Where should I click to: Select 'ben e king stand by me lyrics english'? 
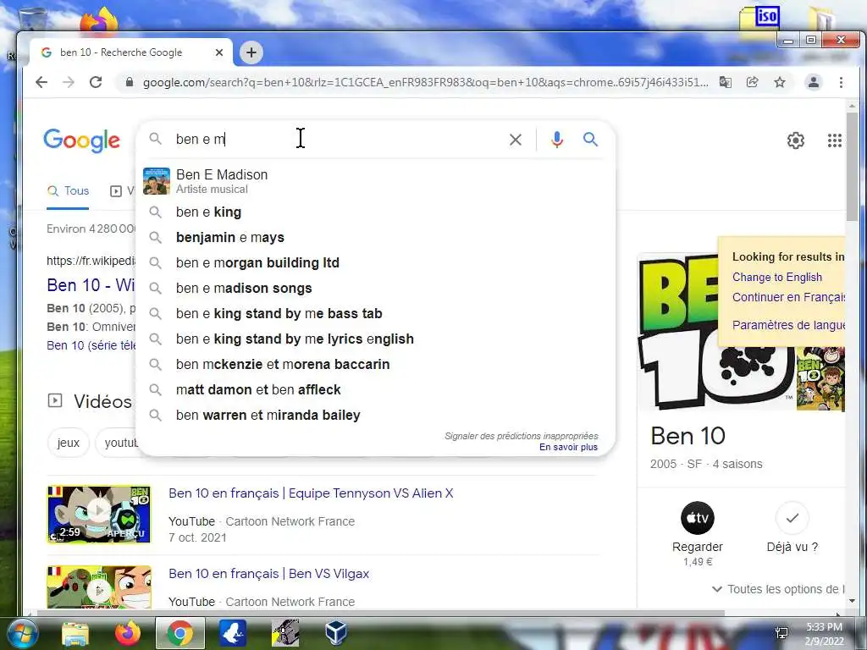pyautogui.click(x=375, y=339)
